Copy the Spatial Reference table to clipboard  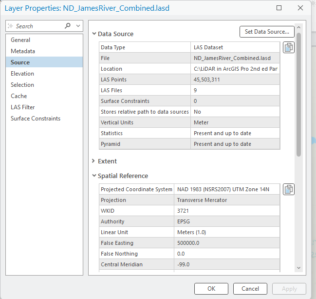pos(289,189)
